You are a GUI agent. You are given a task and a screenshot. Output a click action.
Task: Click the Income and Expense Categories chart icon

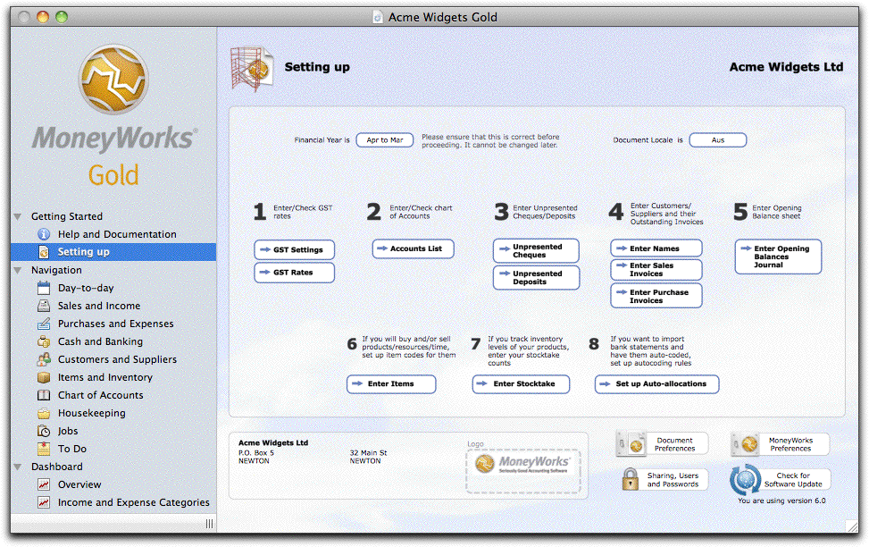44,502
